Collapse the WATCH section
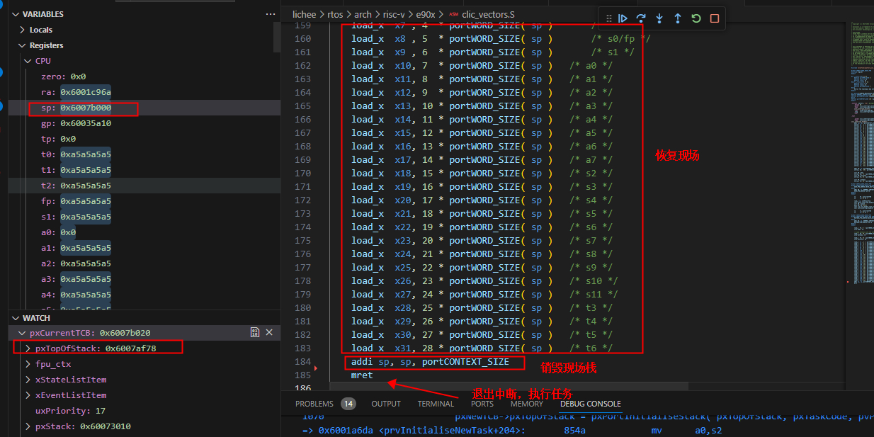The image size is (874, 437). point(16,318)
